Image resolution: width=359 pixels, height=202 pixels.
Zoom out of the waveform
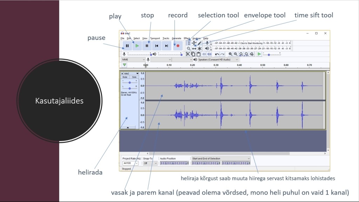(x=236, y=54)
